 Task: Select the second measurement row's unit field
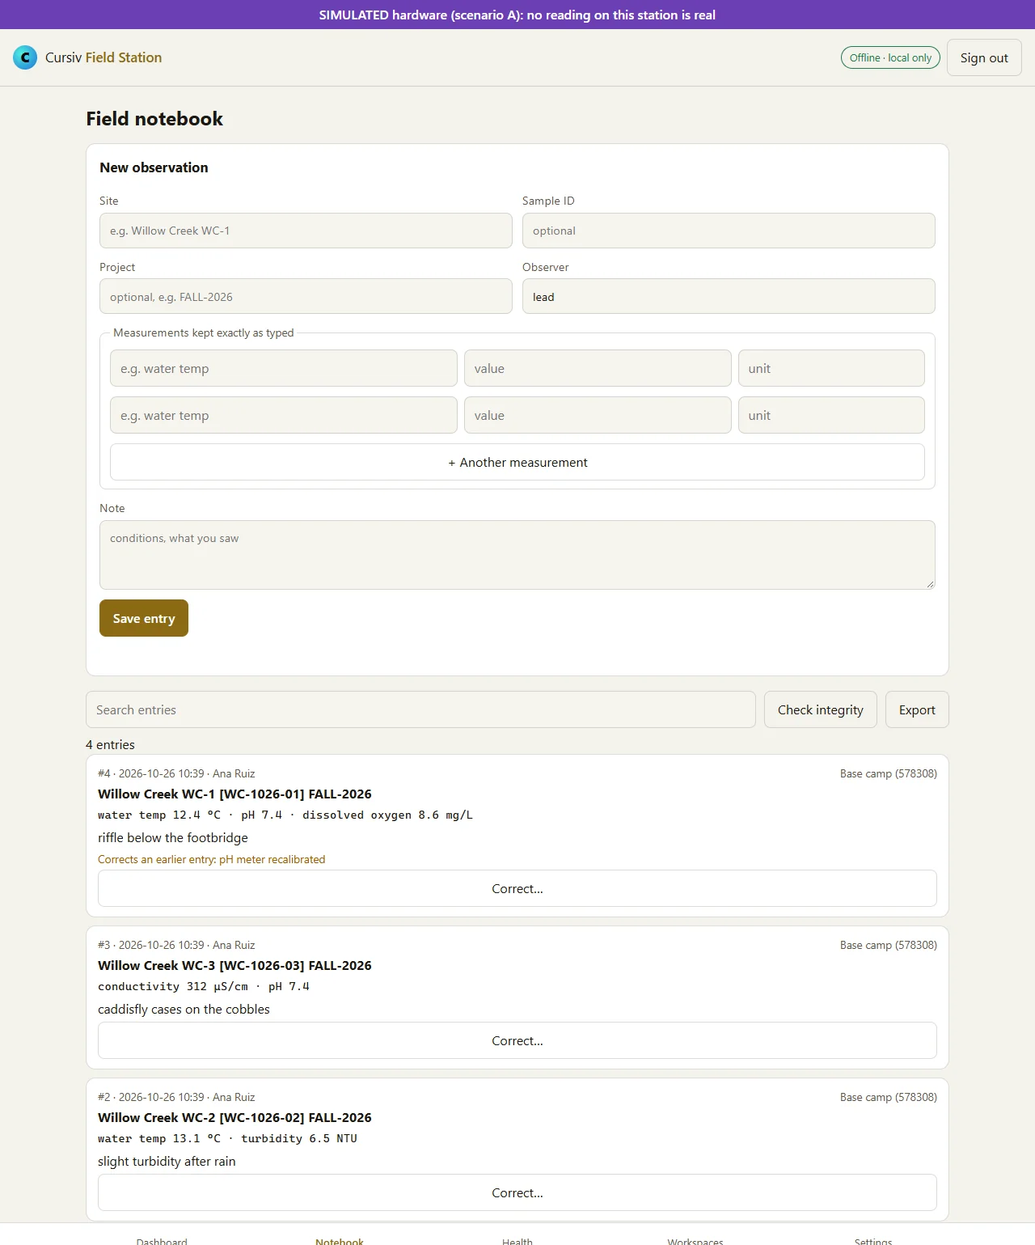pos(831,415)
